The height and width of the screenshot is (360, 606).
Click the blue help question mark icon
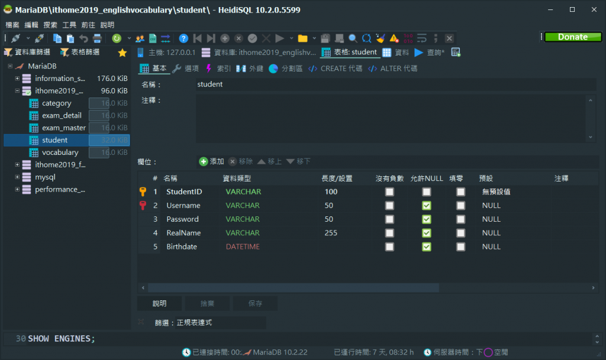point(183,38)
